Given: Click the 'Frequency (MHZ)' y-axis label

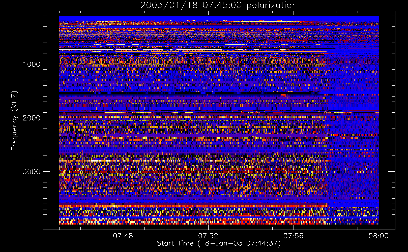Looking at the screenshot, I should (14, 121).
